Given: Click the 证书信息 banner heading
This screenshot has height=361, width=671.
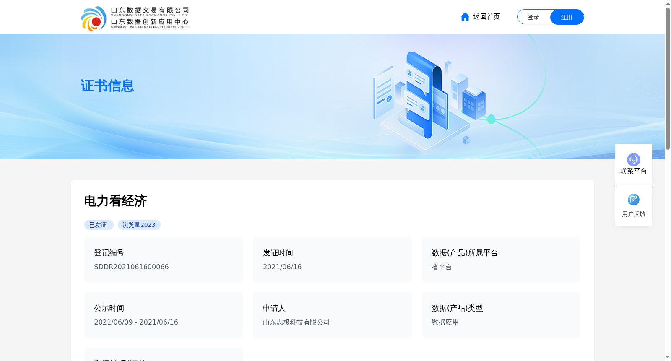Looking at the screenshot, I should 107,86.
